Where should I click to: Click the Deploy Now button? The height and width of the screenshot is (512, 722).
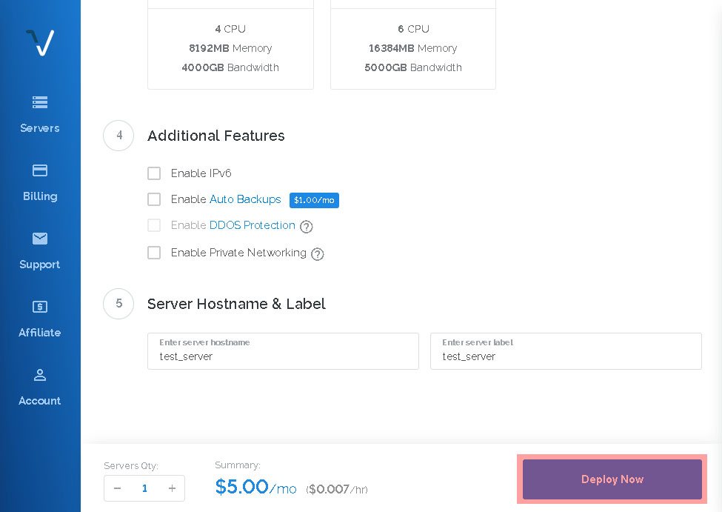pyautogui.click(x=612, y=479)
